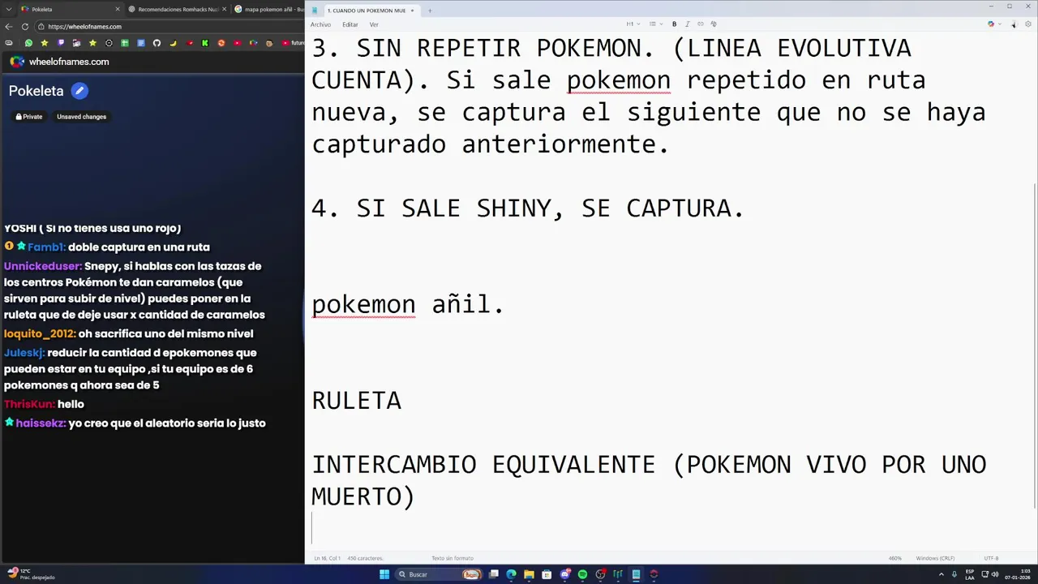The image size is (1038, 584).
Task: Click the browser back arrow
Action: click(9, 26)
